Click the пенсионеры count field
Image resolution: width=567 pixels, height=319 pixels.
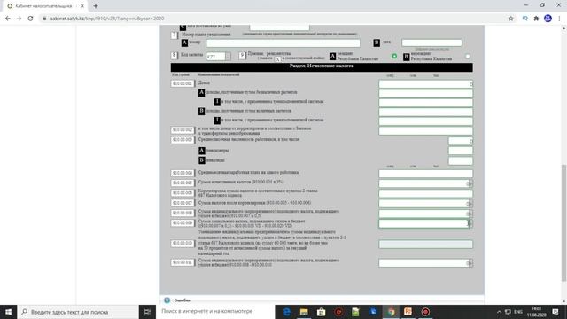click(x=461, y=151)
